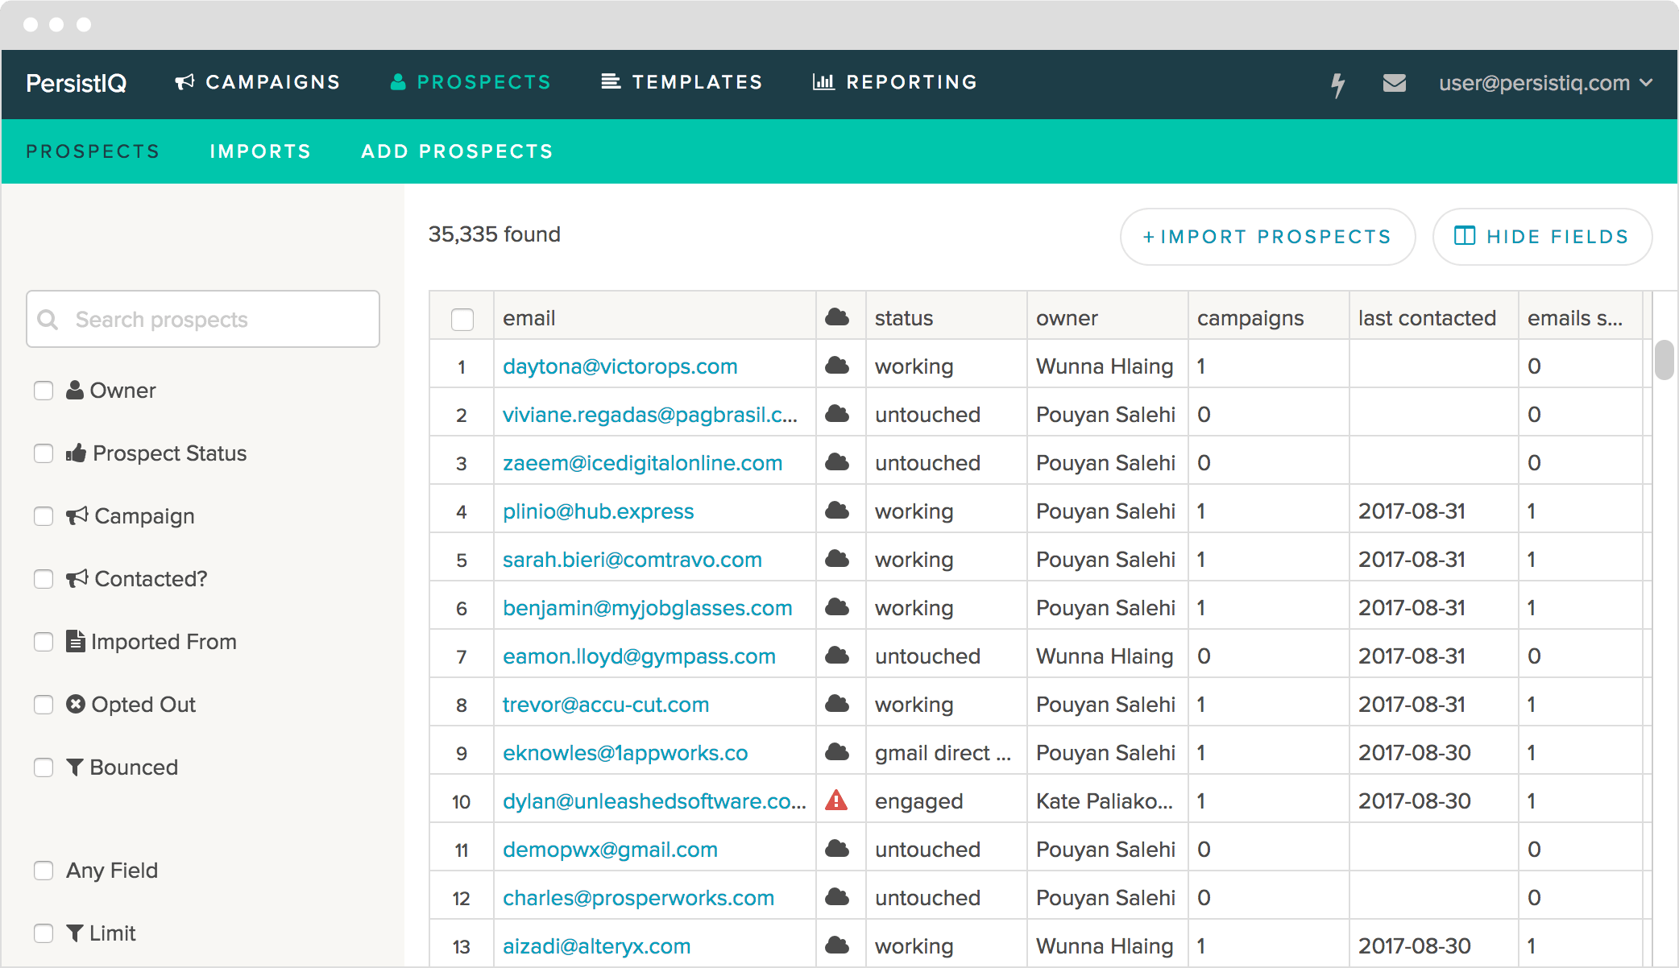Click cloud icon for plinio@hub.express row
This screenshot has width=1679, height=968.
(x=837, y=511)
